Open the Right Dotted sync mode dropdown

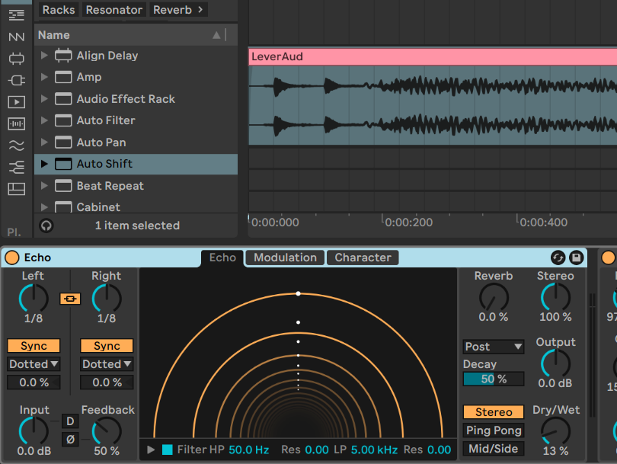pos(107,364)
